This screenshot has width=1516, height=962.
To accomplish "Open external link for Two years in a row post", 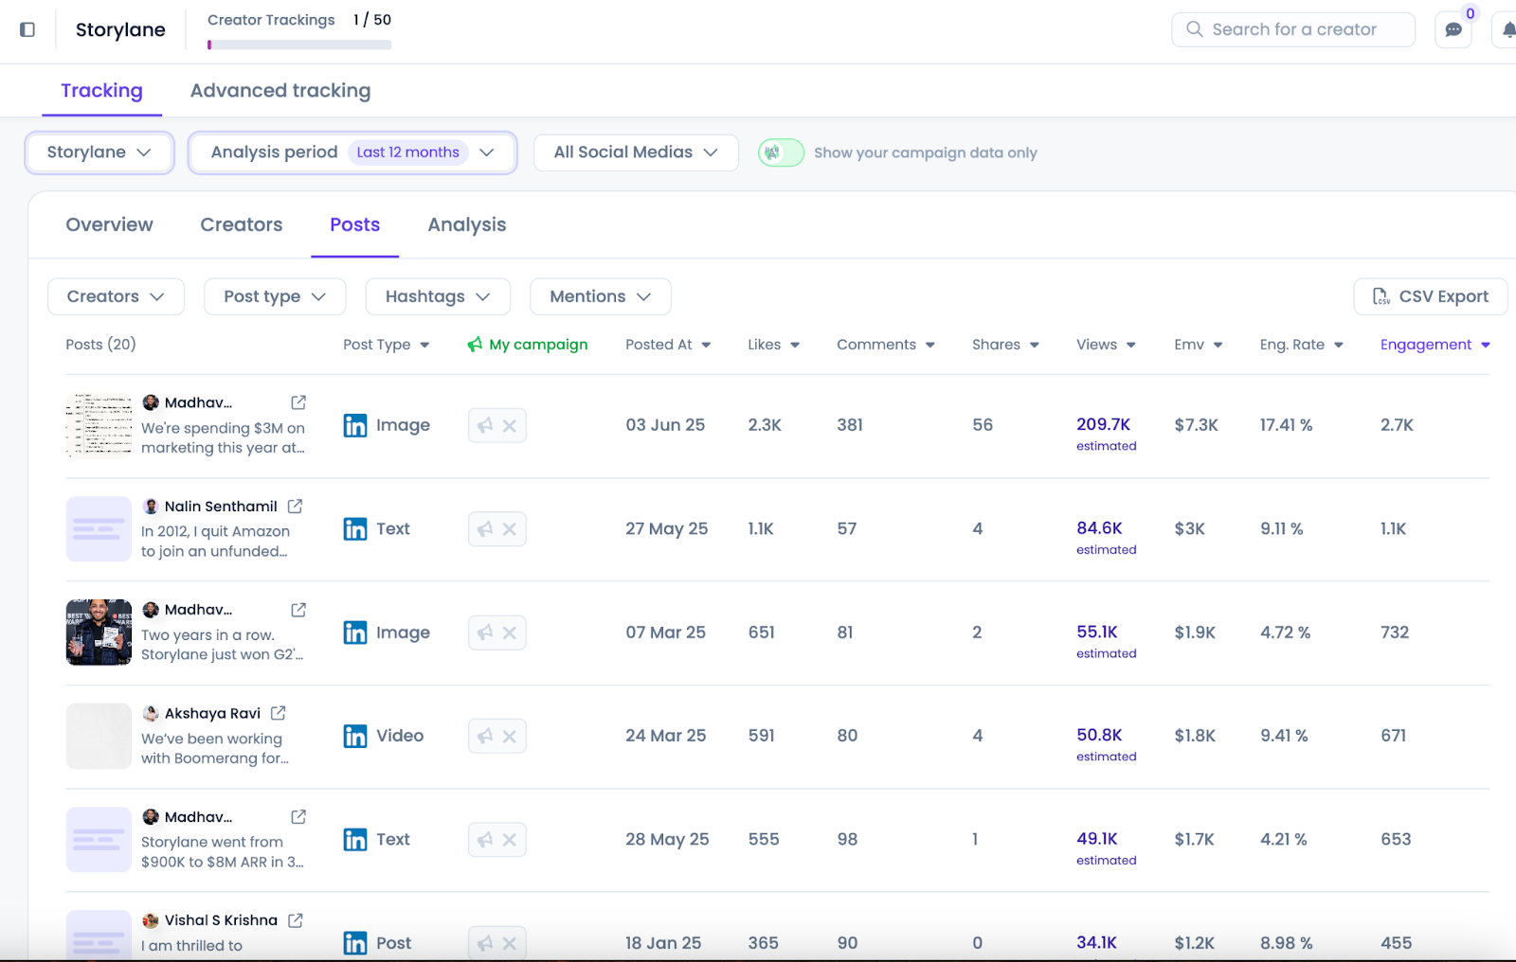I will pyautogui.click(x=298, y=610).
